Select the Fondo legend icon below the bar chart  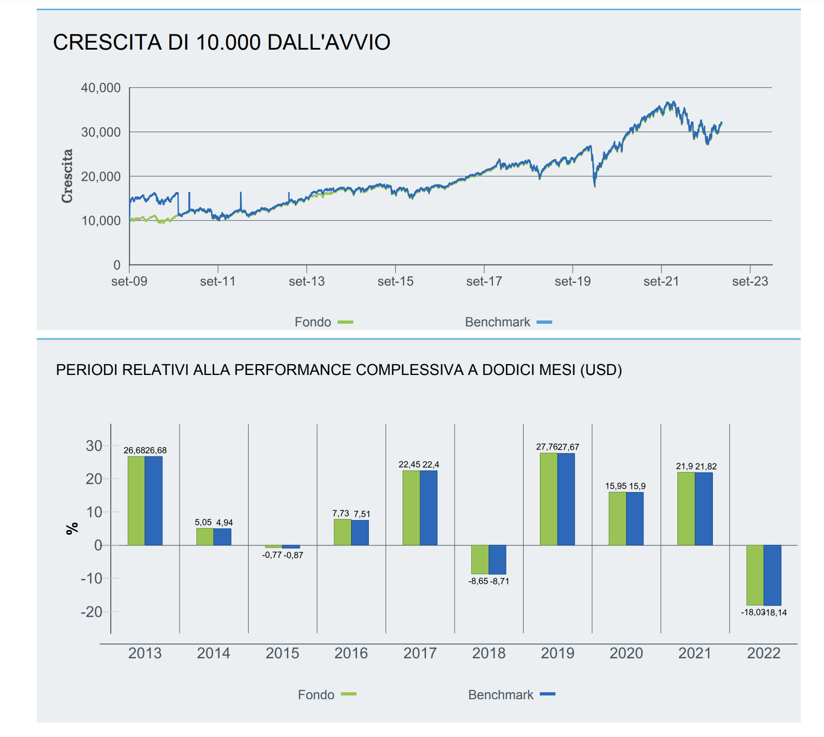click(348, 695)
